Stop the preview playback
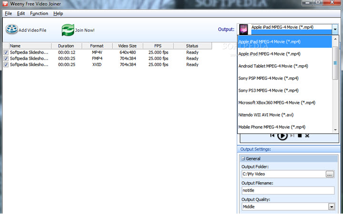This screenshot has height=214, width=343. (x=300, y=136)
